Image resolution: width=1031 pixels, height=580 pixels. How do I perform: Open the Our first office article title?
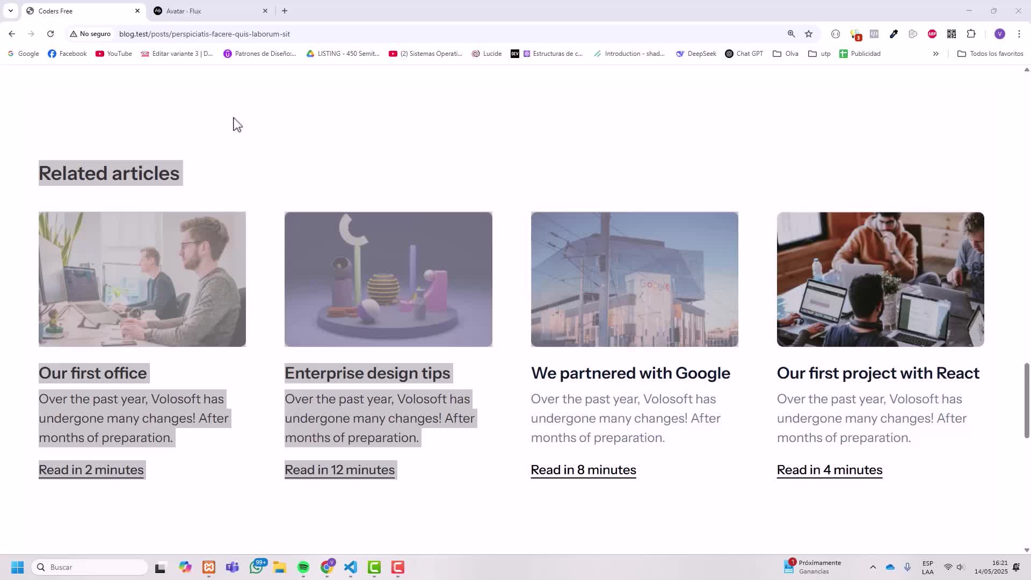point(92,373)
